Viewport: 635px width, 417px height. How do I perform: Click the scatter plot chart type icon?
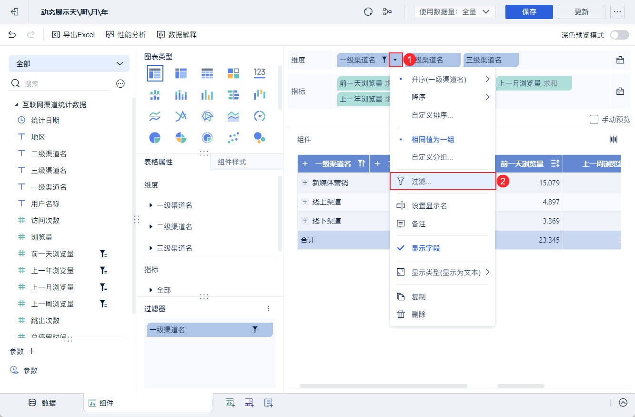[233, 138]
